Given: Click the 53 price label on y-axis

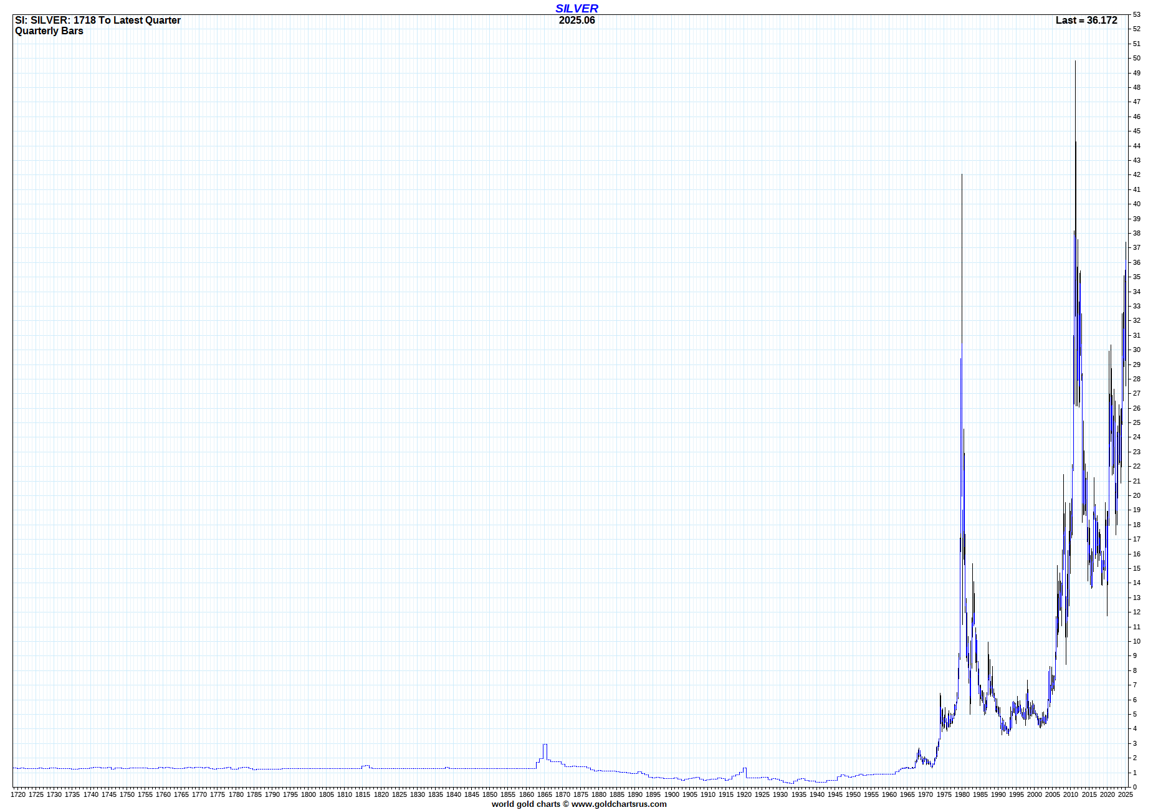Looking at the screenshot, I should pos(1137,14).
